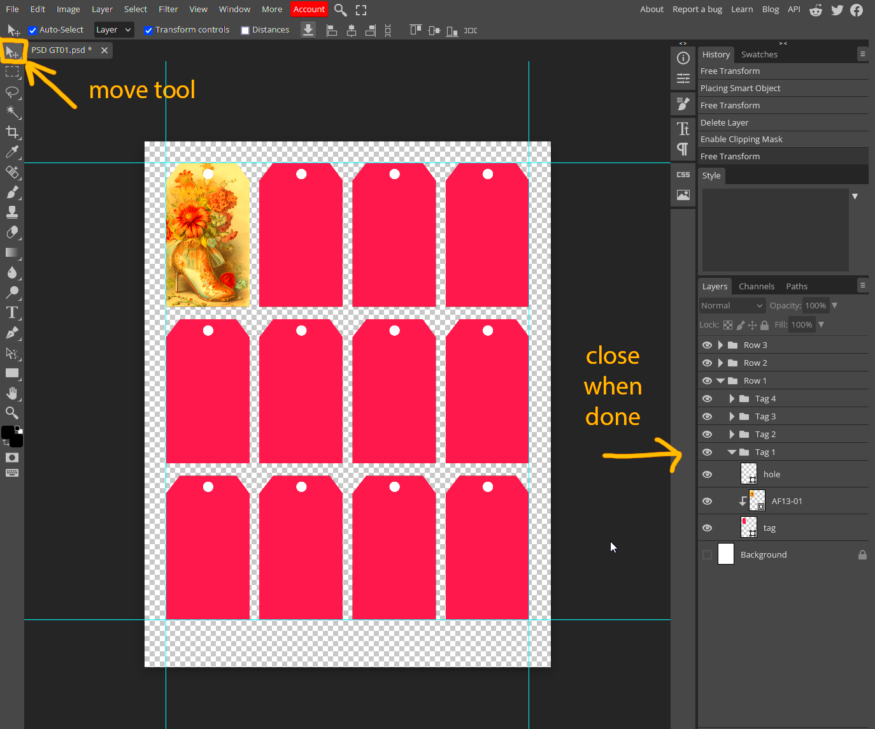Click the download/export arrow icon

coord(308,30)
